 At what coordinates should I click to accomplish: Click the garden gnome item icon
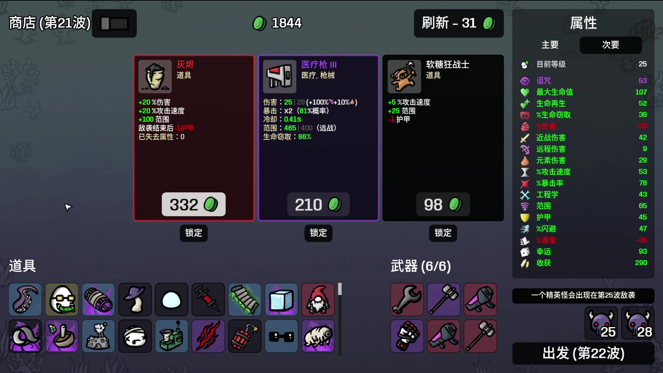coord(318,299)
